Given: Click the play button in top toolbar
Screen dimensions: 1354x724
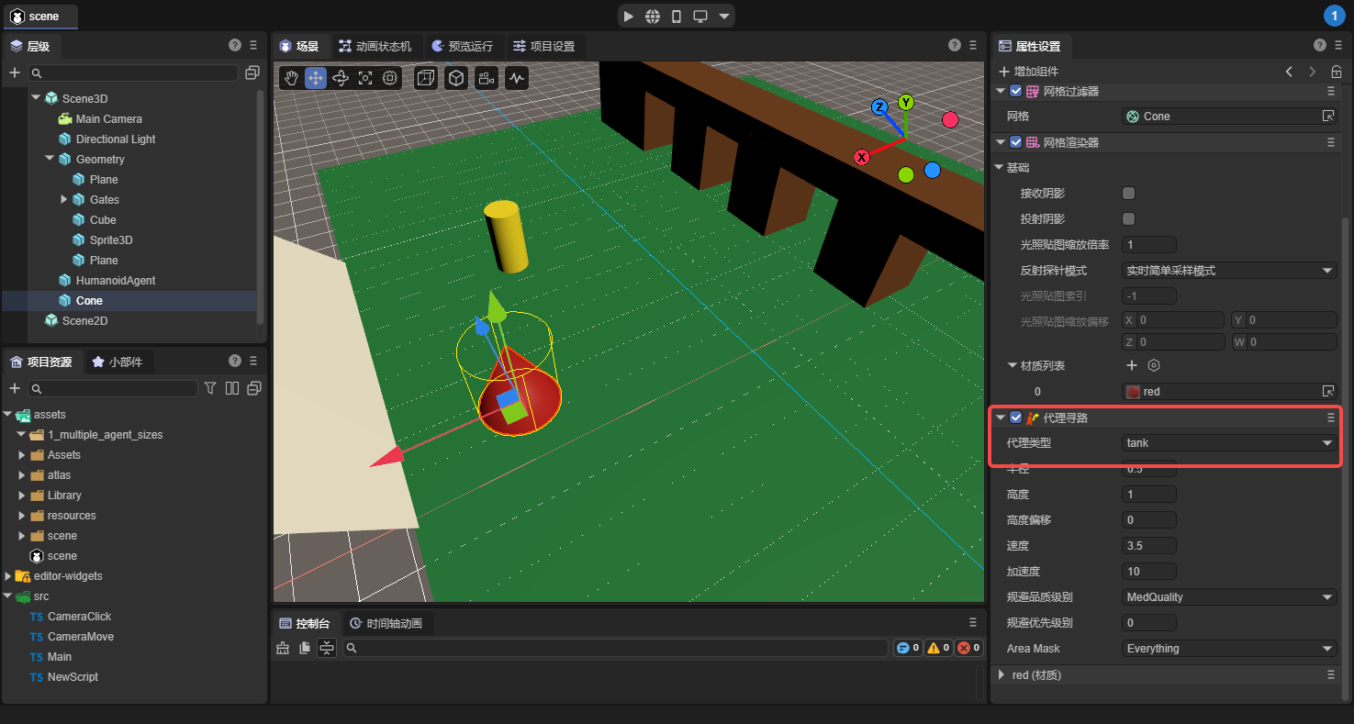Looking at the screenshot, I should pyautogui.click(x=628, y=17).
